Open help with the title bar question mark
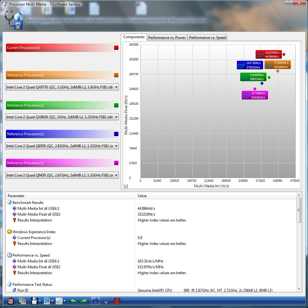Screen dimensions: 308x308 point(289,3)
